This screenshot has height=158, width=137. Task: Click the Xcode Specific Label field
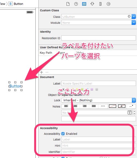click(99, 83)
